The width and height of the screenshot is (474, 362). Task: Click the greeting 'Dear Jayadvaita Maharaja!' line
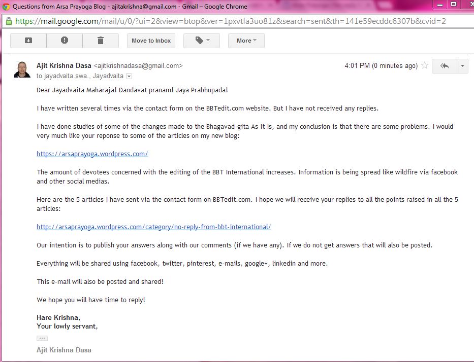132,90
